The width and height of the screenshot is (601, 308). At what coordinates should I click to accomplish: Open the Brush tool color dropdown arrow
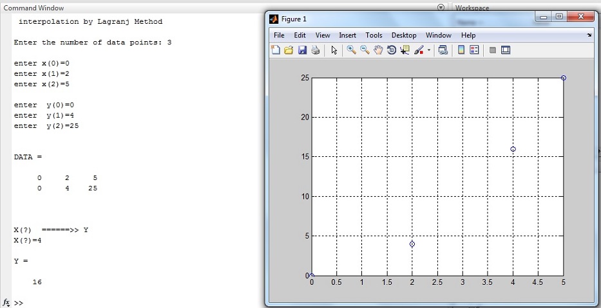point(429,50)
